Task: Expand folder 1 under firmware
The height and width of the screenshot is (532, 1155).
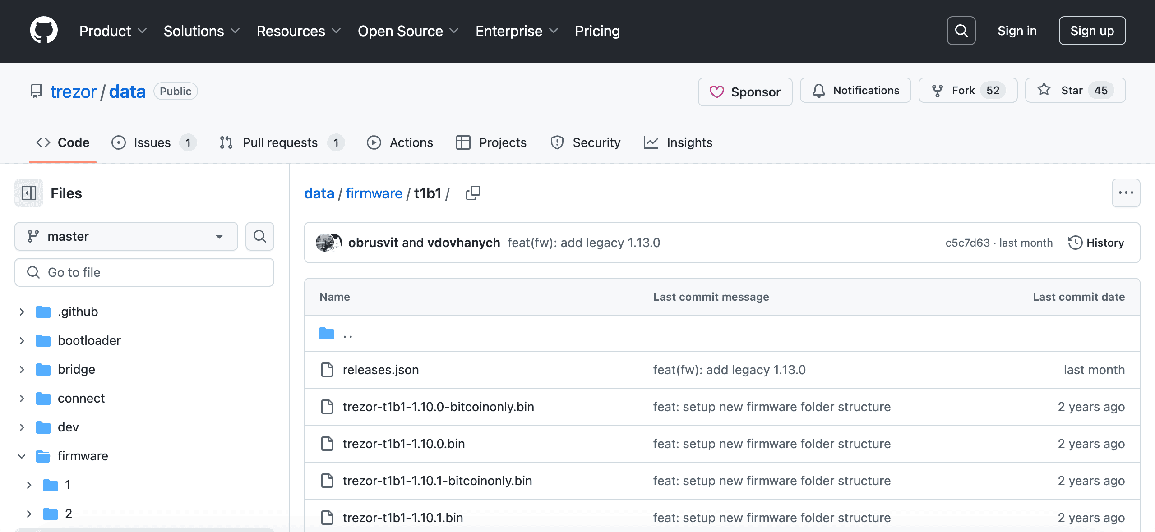Action: (29, 485)
